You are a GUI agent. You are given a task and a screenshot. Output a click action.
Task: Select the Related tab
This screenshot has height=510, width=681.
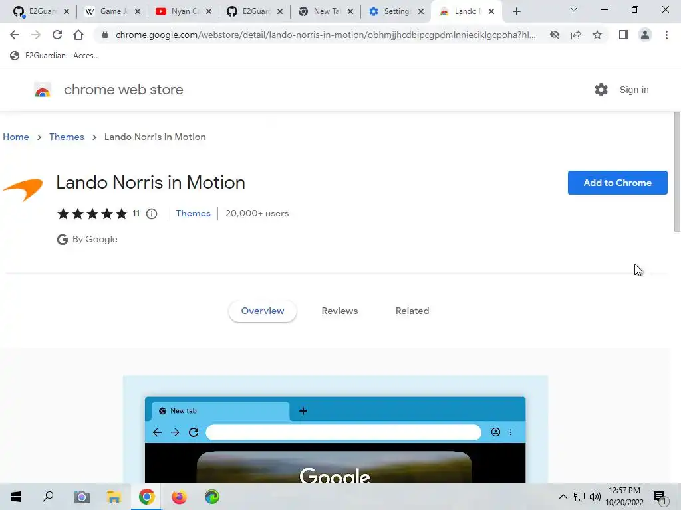(x=412, y=311)
